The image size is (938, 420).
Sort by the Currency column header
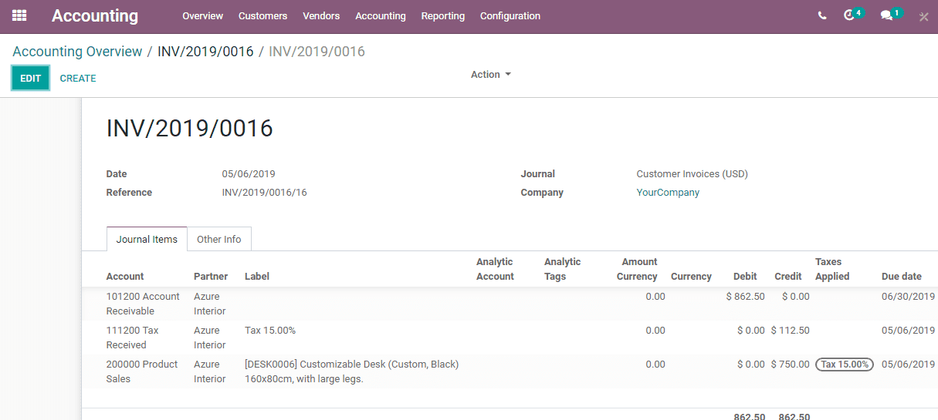[691, 277]
